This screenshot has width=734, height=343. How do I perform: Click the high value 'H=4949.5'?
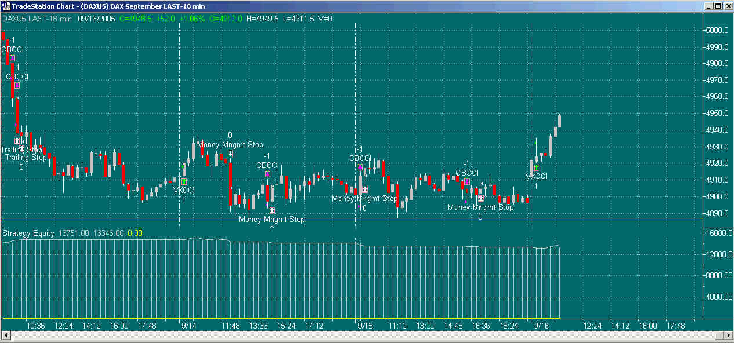tap(263, 19)
